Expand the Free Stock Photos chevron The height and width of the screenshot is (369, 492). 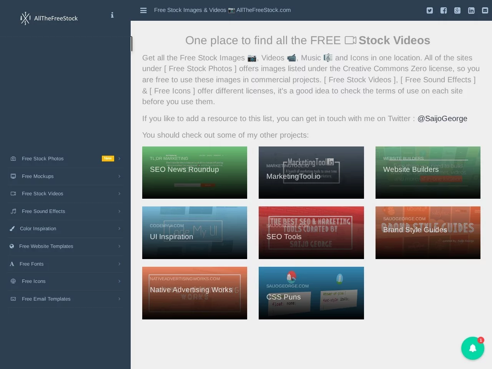click(120, 158)
